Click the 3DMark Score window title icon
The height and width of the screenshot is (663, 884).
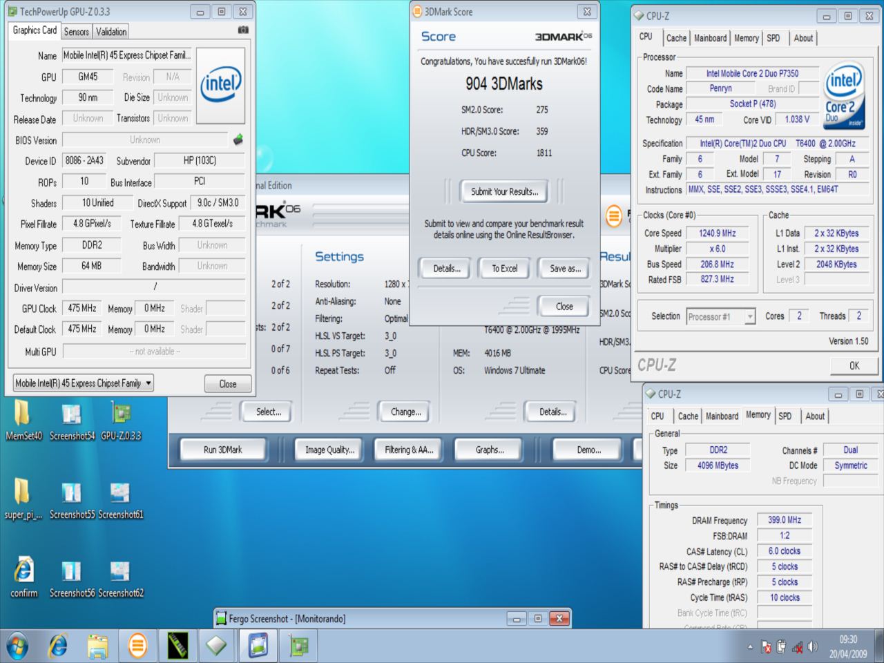click(x=416, y=12)
